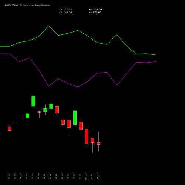Click the open price value O: 190.50

coord(65,13)
